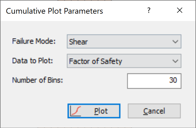Click the underlined Plot text label
The height and width of the screenshot is (128, 196).
(x=101, y=111)
